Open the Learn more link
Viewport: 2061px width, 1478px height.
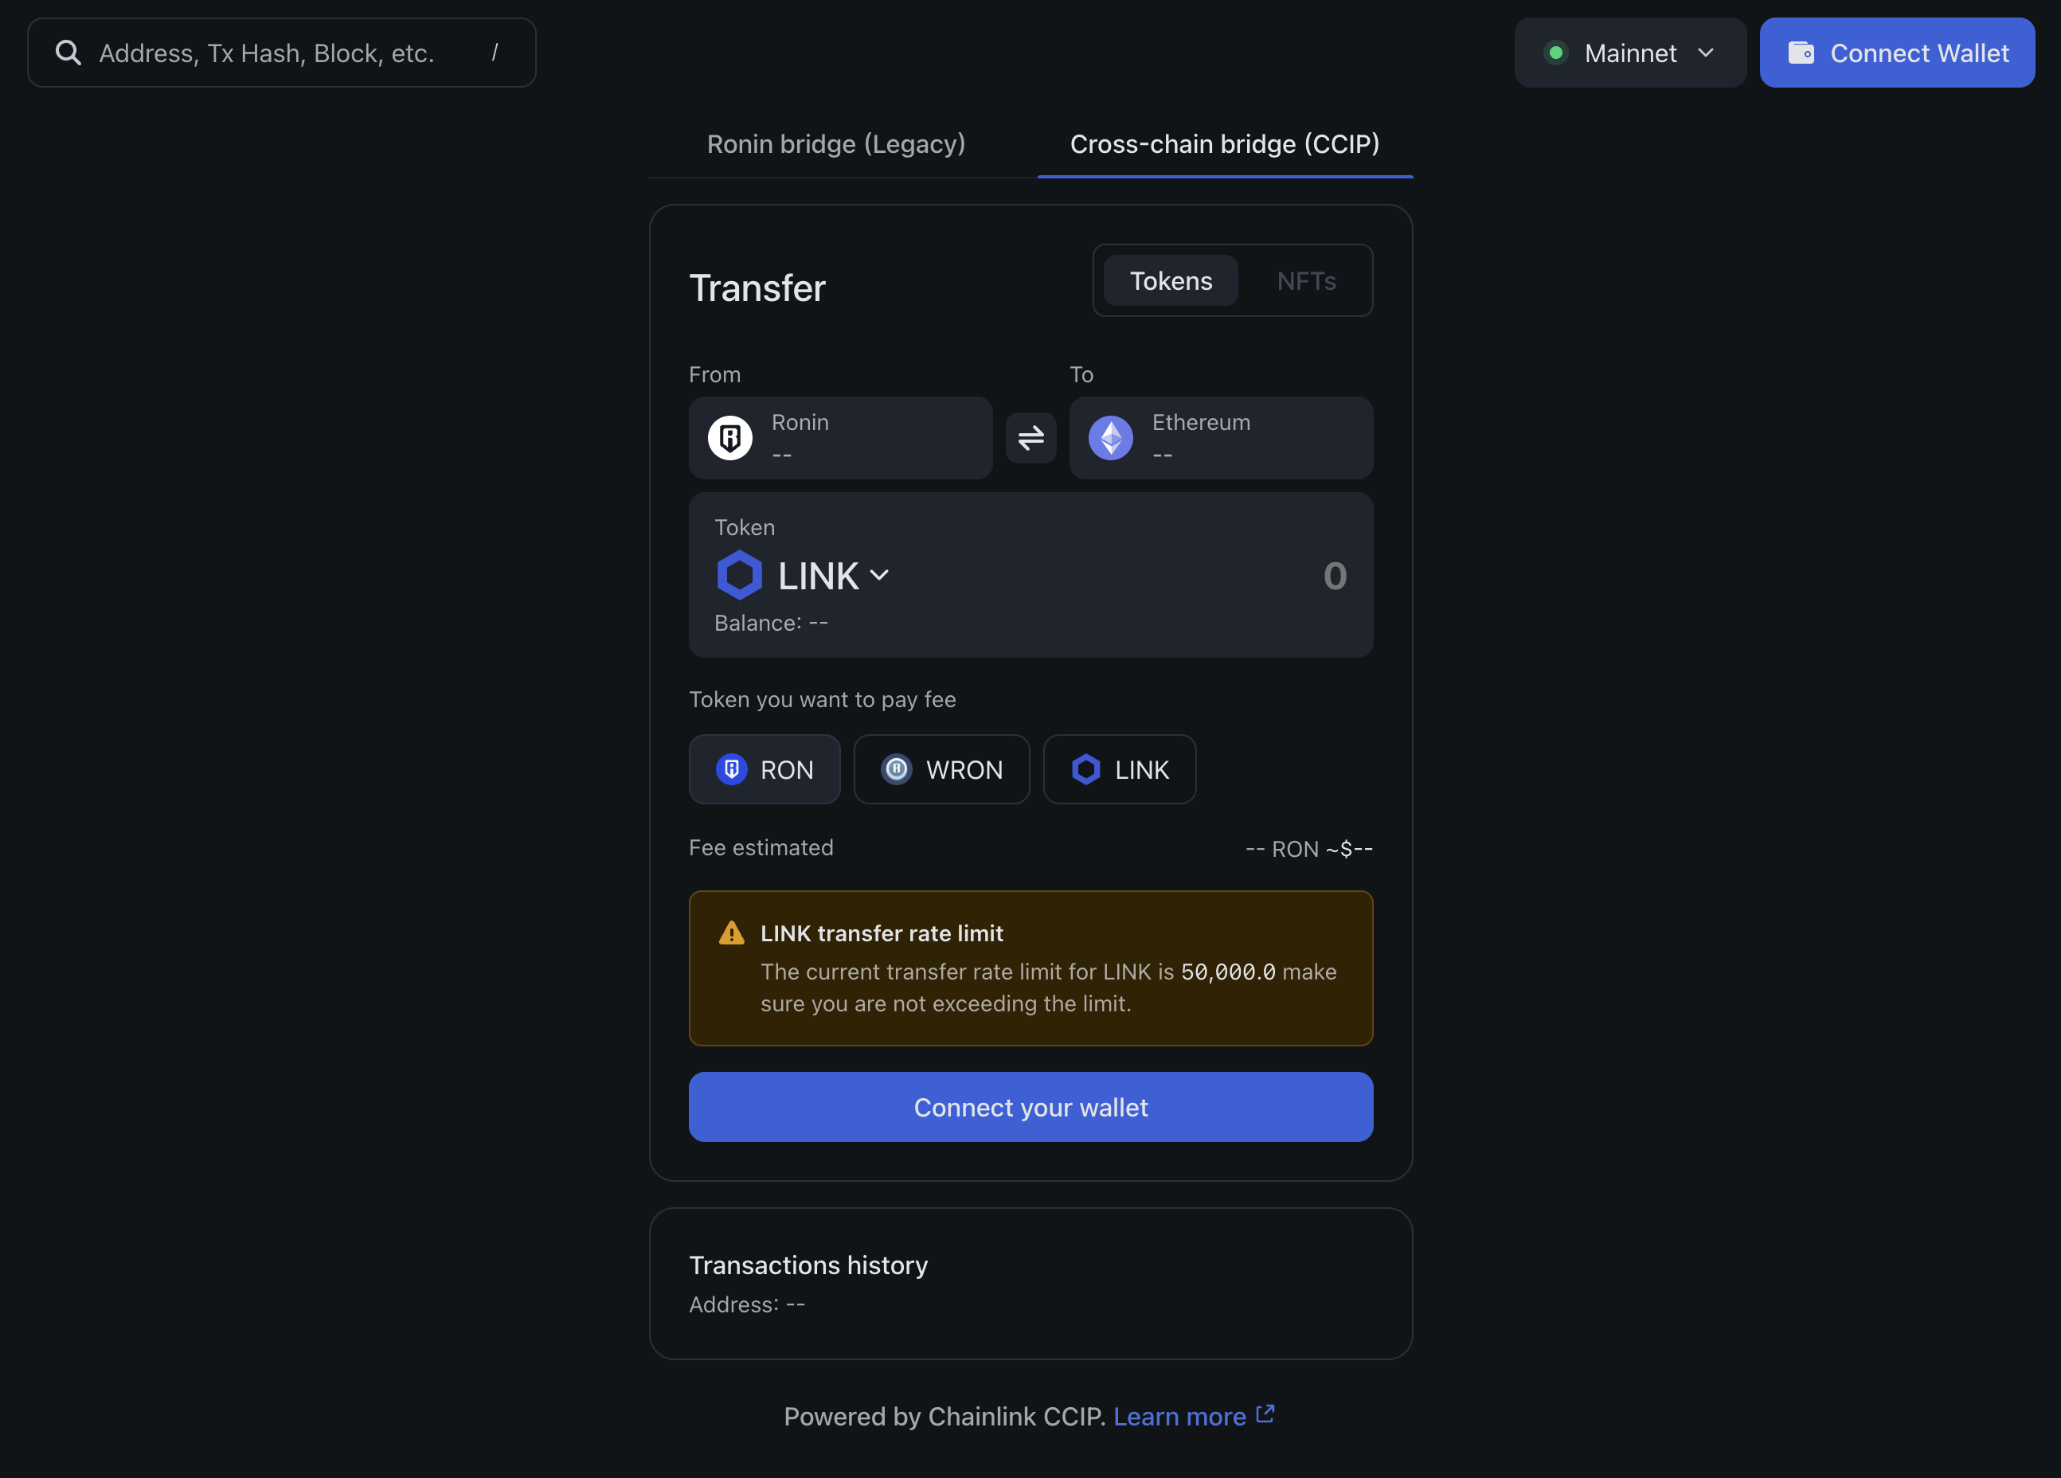1179,1416
